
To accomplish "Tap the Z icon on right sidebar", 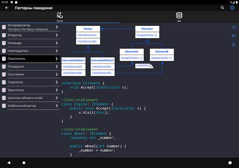I will tap(233, 44).
